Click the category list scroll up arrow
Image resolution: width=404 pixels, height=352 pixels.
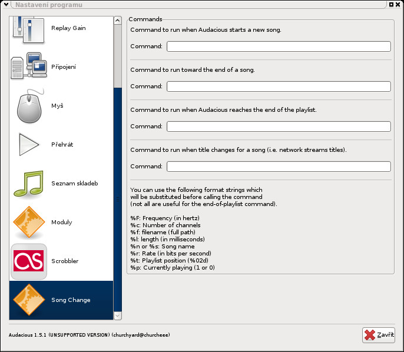(x=118, y=21)
